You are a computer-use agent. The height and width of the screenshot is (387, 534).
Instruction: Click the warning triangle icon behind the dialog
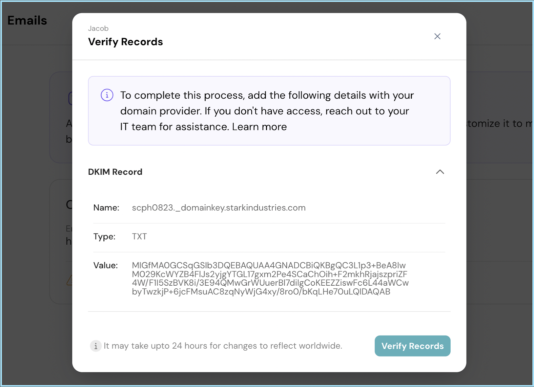[x=69, y=281]
